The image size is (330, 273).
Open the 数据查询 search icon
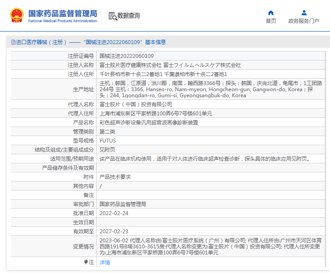pyautogui.click(x=113, y=16)
